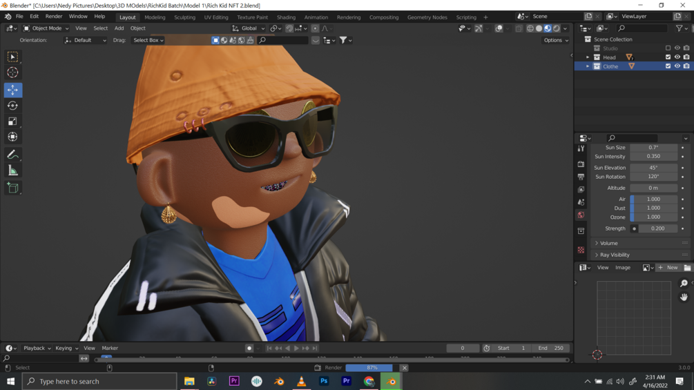Toggle Studio collection eye visibility
694x390 pixels.
[x=677, y=48]
